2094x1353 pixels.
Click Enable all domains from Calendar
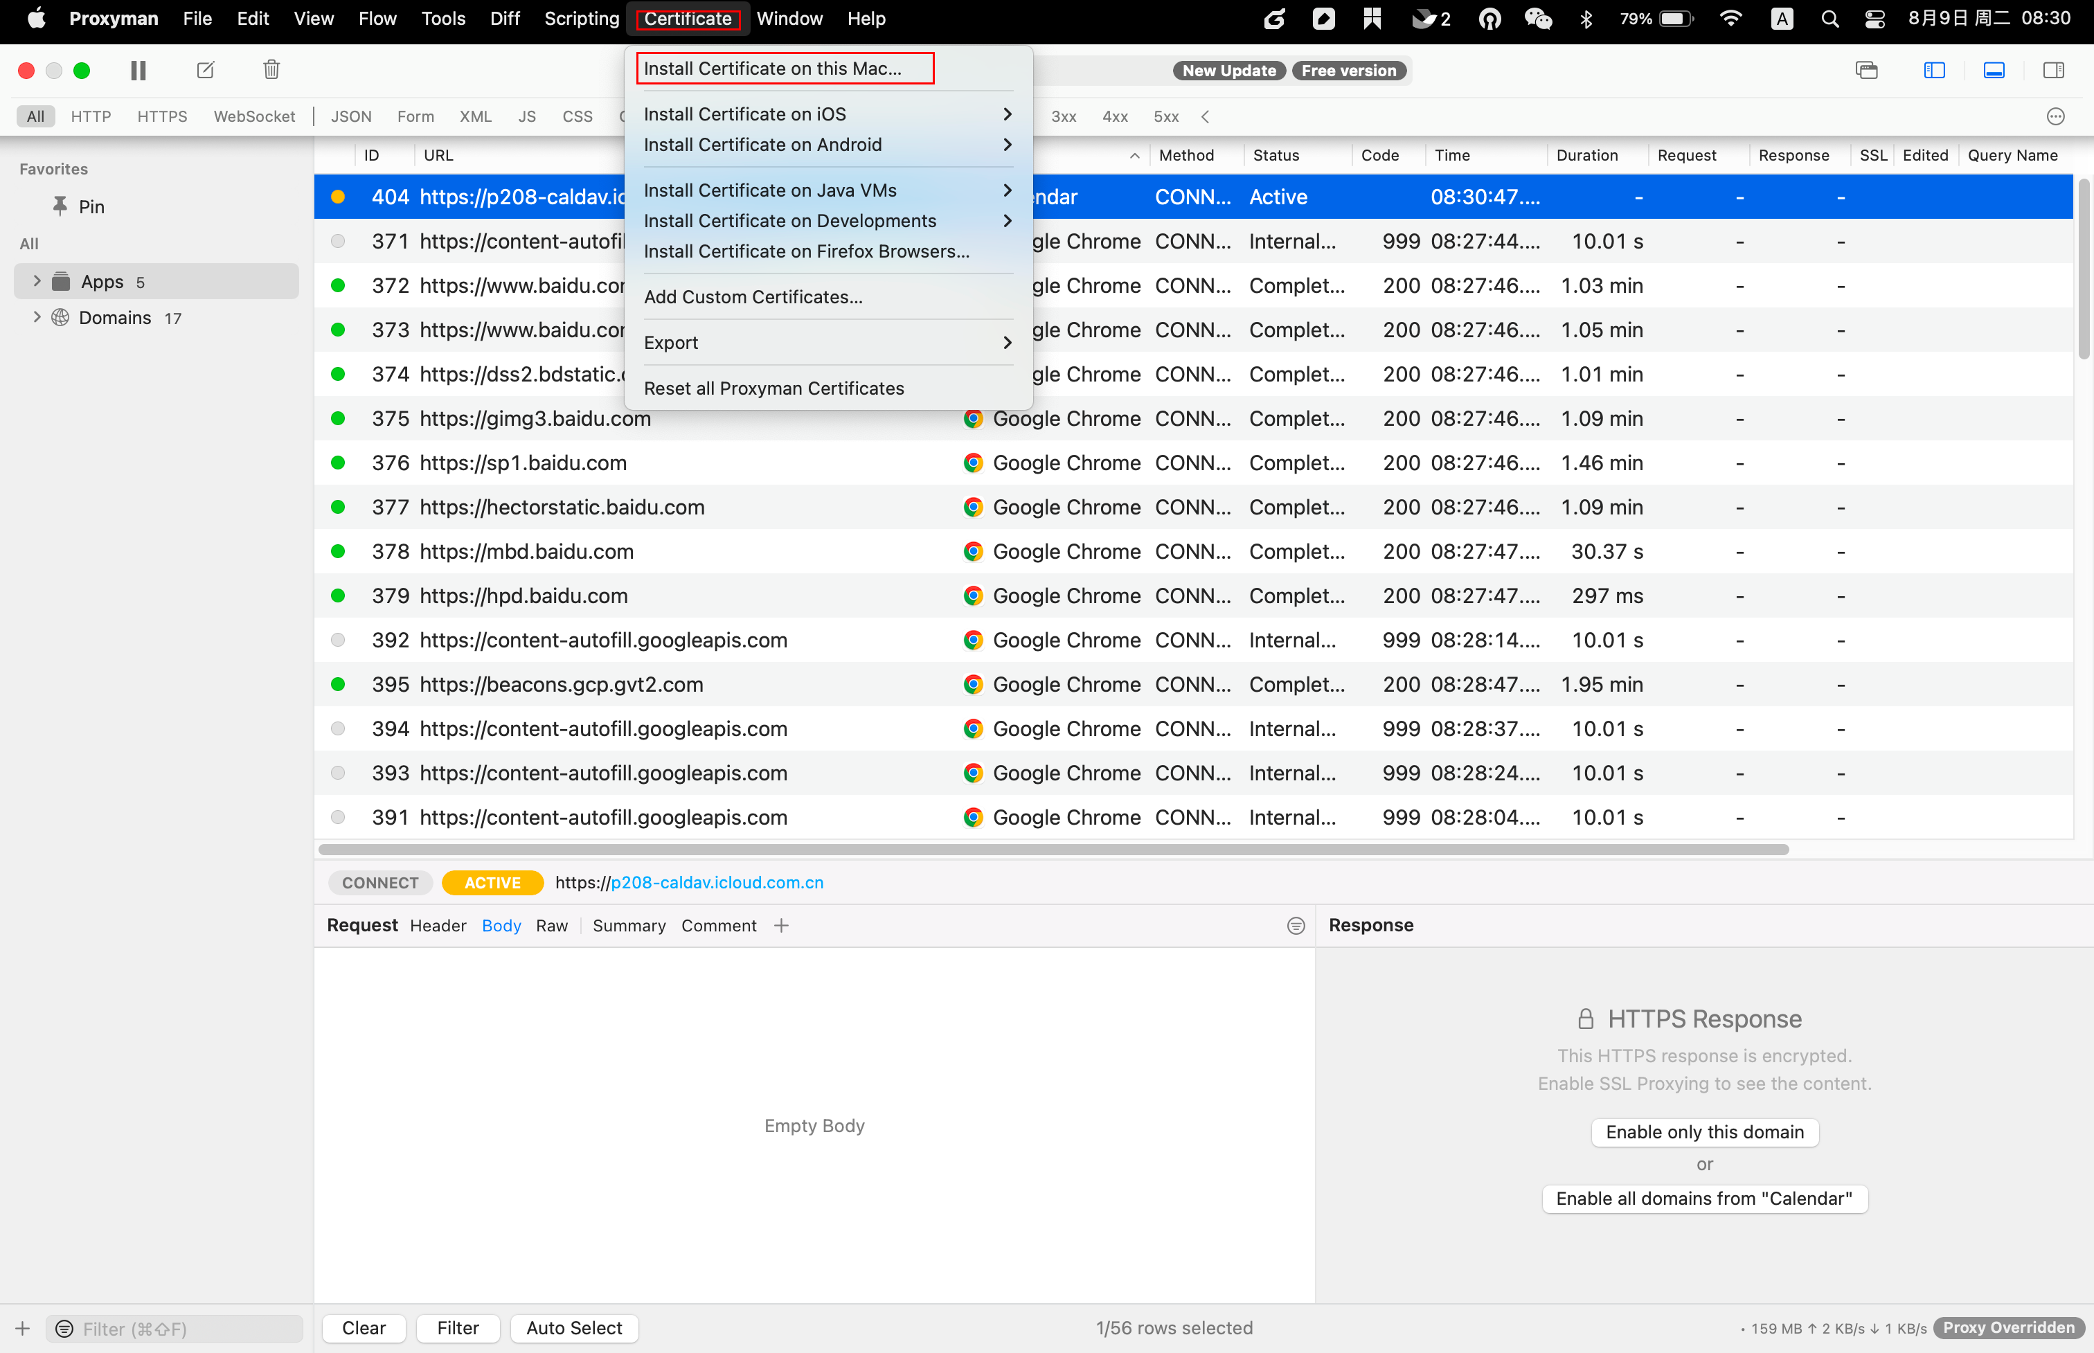click(1704, 1199)
